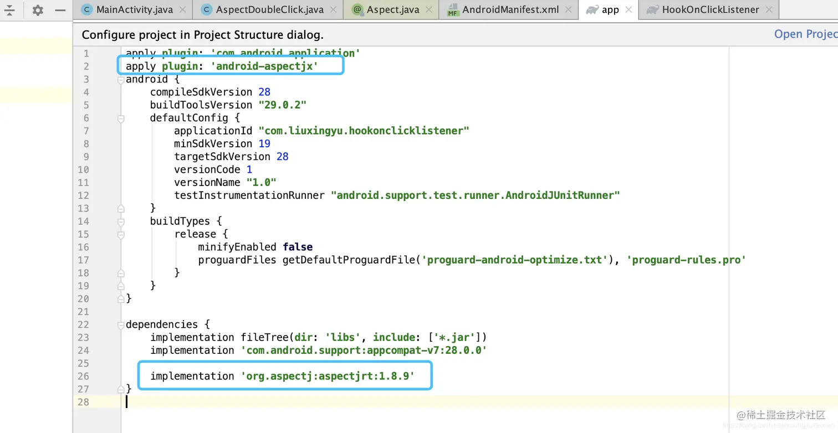Open the settings gear icon
Screen dimensions: 838x433
(38, 10)
